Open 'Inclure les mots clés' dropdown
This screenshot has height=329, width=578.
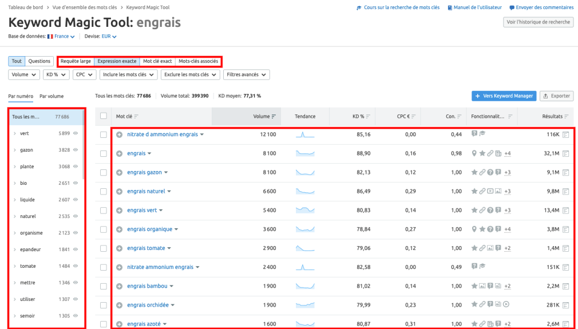[128, 74]
